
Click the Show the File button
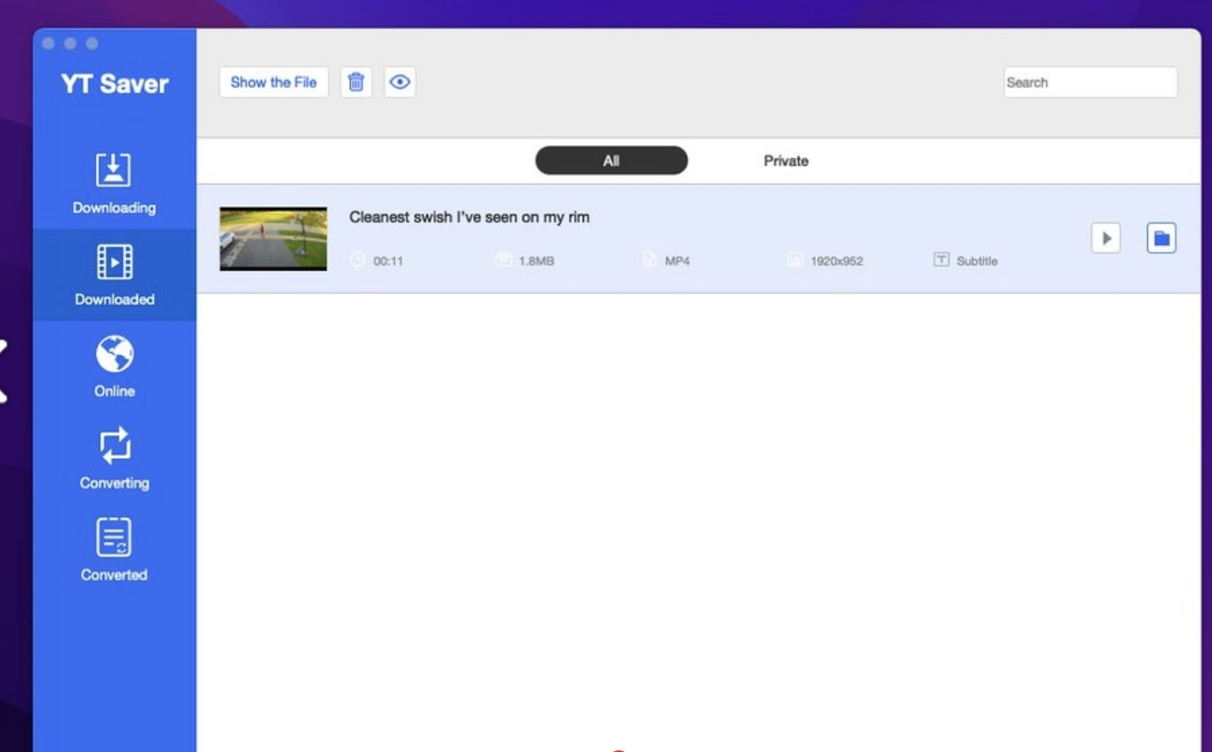[274, 82]
